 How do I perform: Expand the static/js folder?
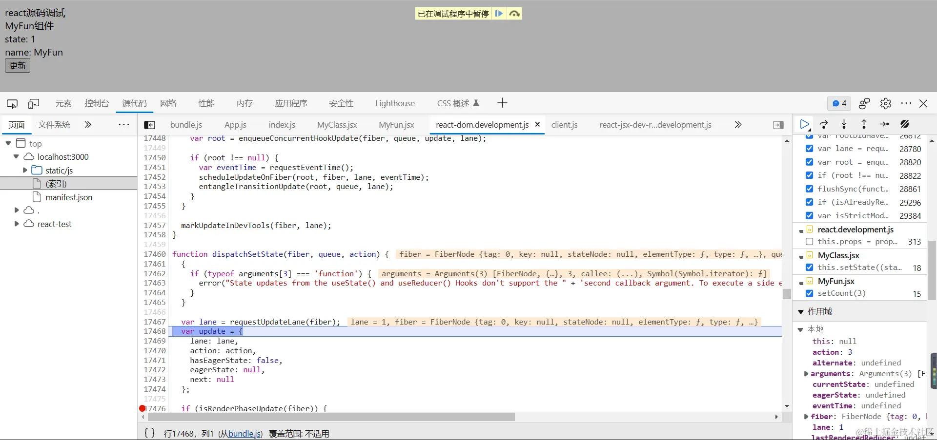pyautogui.click(x=25, y=170)
